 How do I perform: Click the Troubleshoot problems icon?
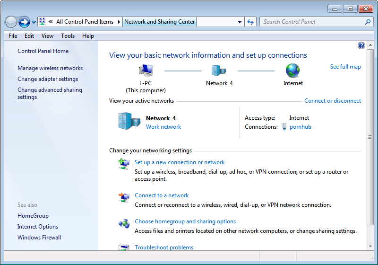pos(124,247)
